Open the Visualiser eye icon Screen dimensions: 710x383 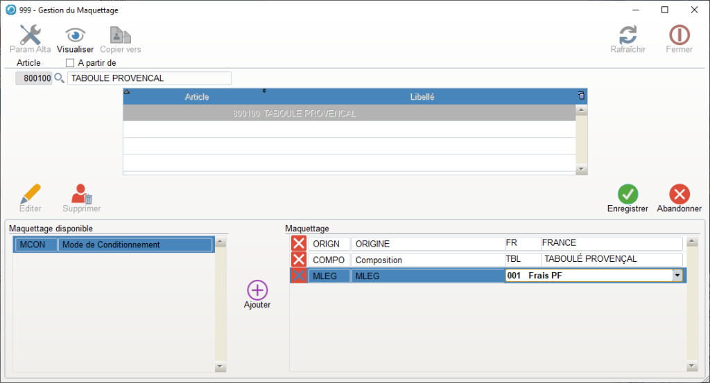tap(75, 35)
